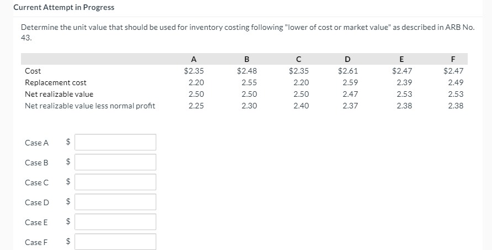Click the $2.61 cost value under column D
The height and width of the screenshot is (250, 492).
coord(348,71)
